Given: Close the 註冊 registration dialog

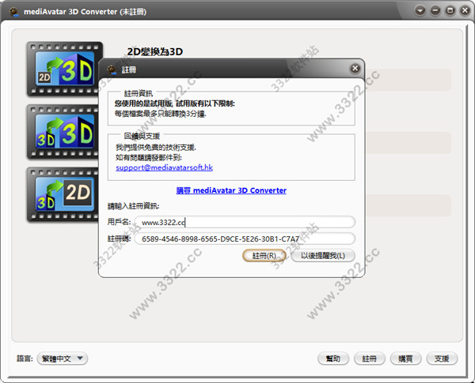Looking at the screenshot, I should pyautogui.click(x=355, y=69).
